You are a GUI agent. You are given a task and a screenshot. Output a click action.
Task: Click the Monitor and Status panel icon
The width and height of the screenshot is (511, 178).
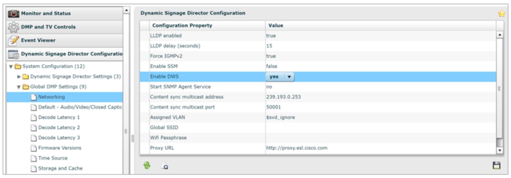pyautogui.click(x=13, y=14)
